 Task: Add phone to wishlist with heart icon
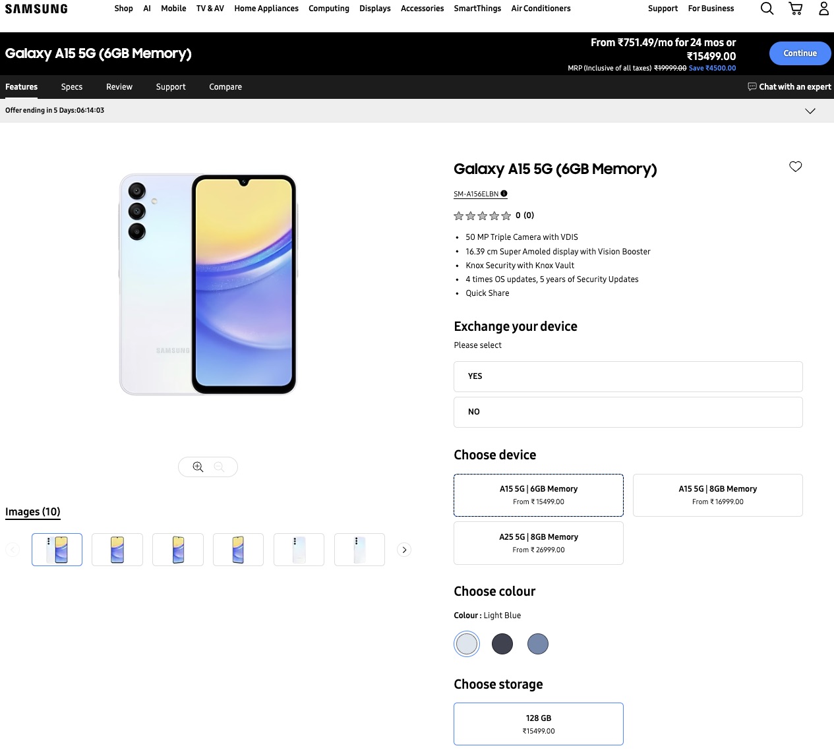pos(796,167)
